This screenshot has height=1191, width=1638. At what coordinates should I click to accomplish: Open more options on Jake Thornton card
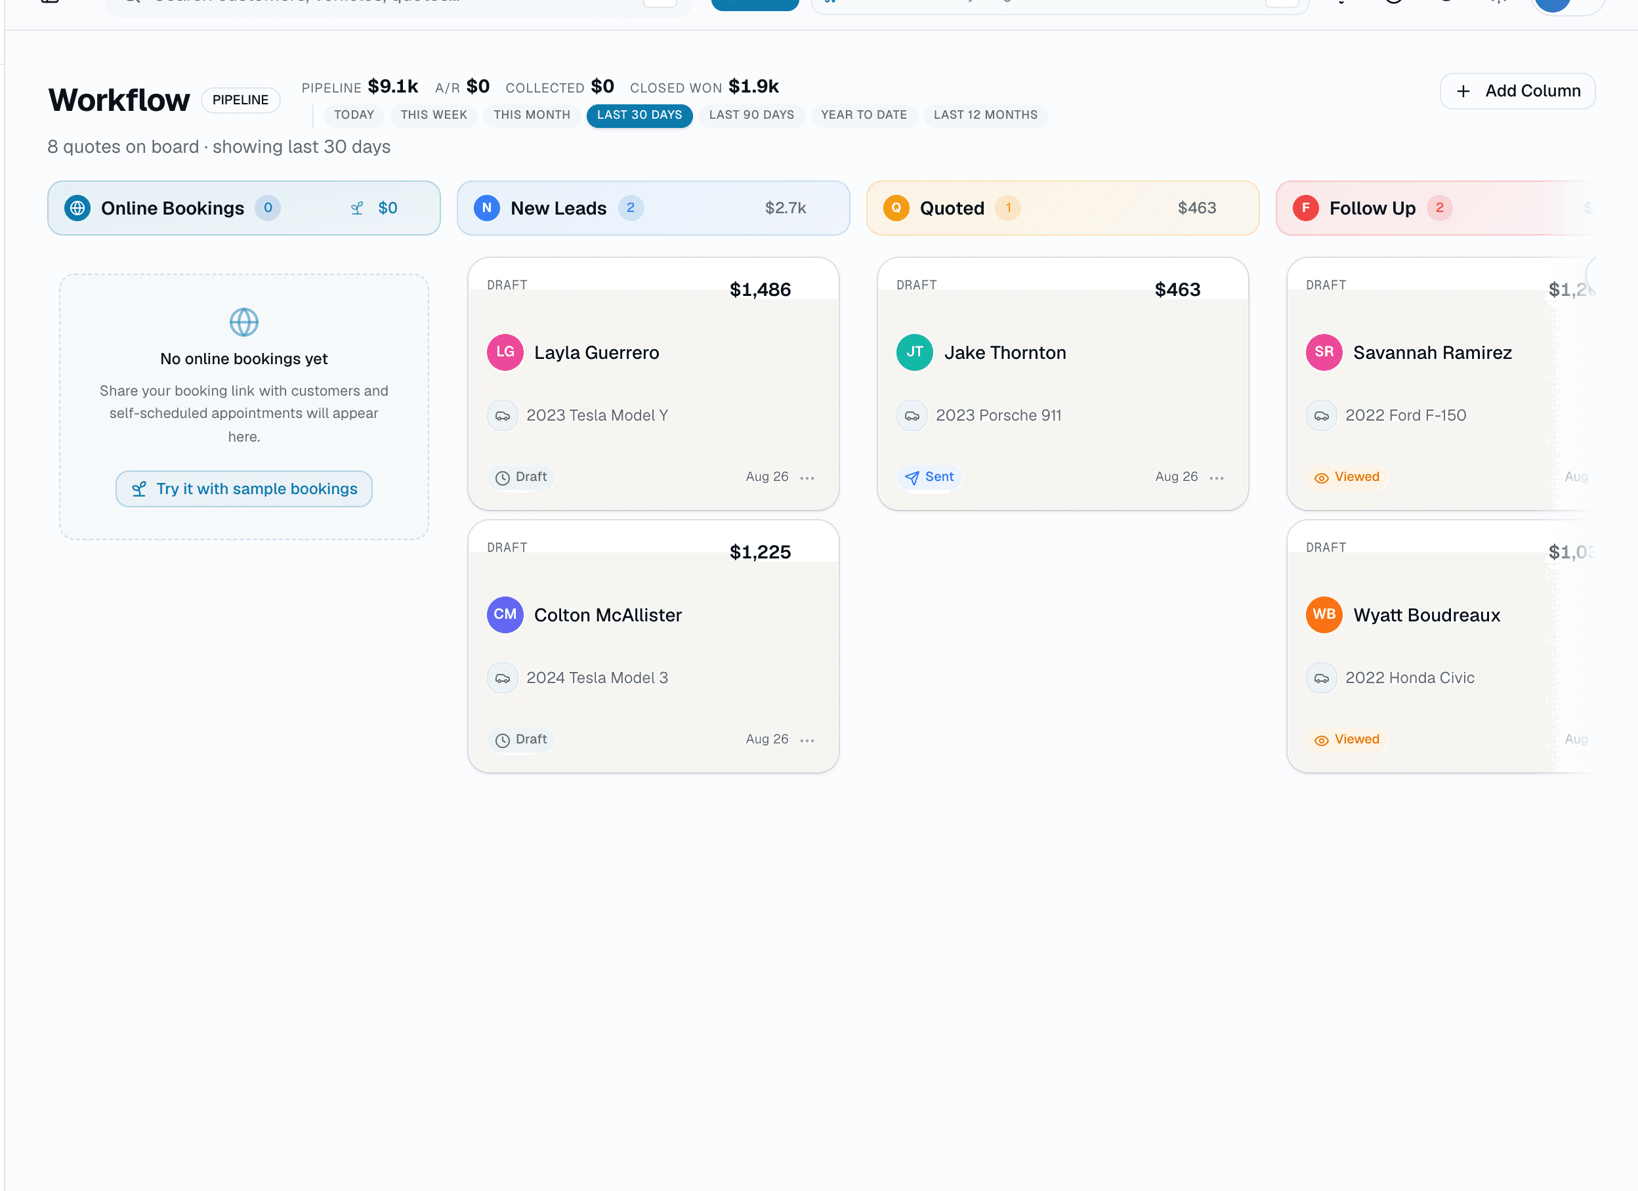[x=1217, y=478]
